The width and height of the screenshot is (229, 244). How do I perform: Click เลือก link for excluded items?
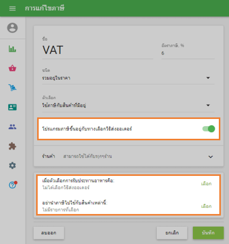(x=206, y=206)
